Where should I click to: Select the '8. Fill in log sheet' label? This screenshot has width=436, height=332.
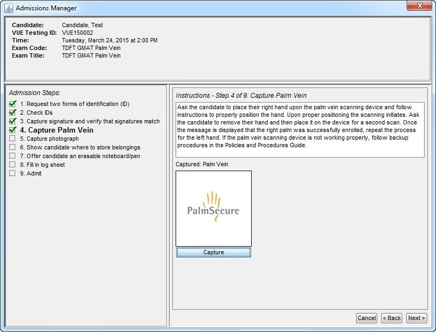pos(42,165)
